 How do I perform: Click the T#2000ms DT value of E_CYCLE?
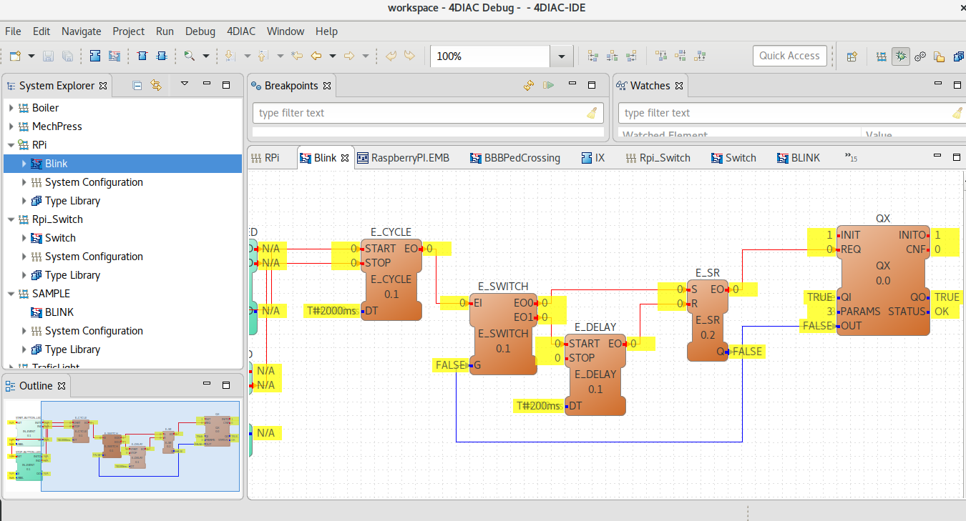(x=331, y=311)
